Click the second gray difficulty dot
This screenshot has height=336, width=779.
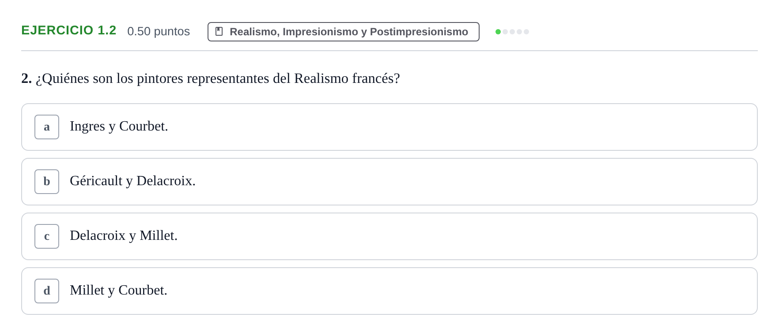point(505,32)
